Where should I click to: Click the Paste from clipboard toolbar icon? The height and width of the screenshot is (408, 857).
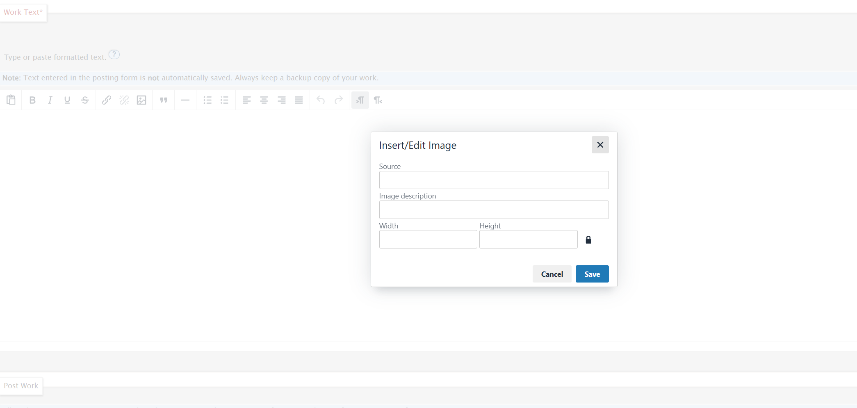point(11,100)
